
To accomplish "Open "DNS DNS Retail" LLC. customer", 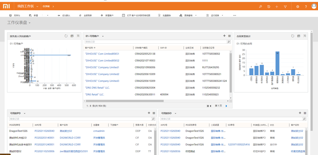I will click(97, 88).
